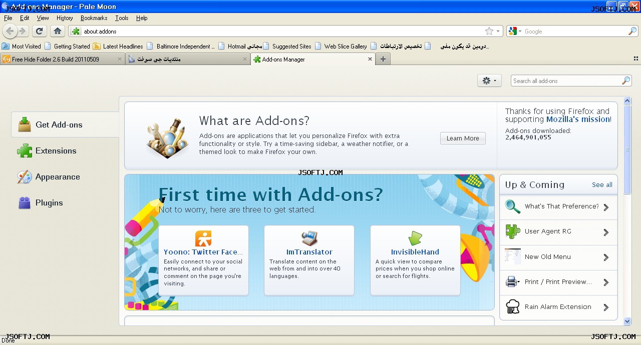Screen dimensions: 641x345
Task: Click the page scrollbar down arrow
Action: point(627,321)
